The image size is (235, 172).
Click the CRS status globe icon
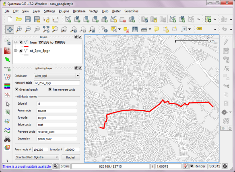pos(225,166)
